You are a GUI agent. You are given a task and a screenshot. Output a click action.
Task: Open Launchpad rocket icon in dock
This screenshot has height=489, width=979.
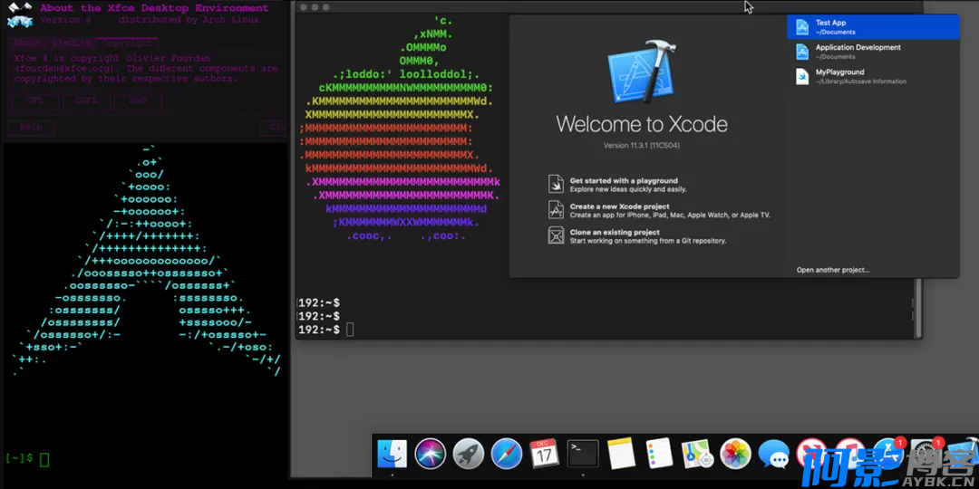[x=469, y=454]
